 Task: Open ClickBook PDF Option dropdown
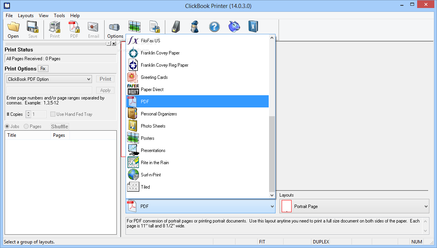coord(49,79)
